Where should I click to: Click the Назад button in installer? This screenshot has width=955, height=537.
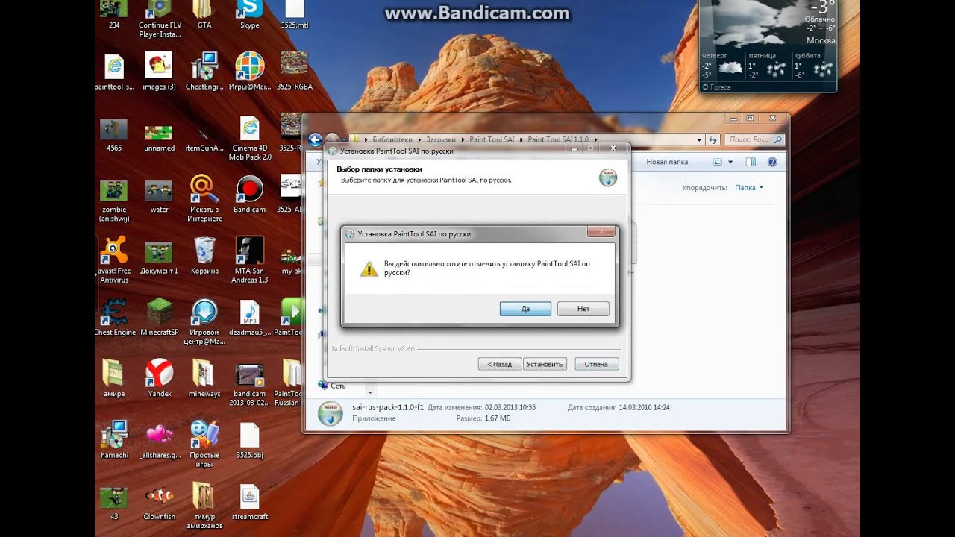point(499,364)
